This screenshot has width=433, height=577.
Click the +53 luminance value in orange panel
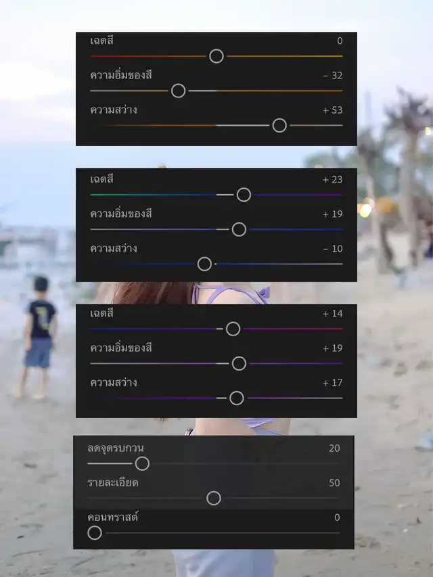tap(332, 110)
